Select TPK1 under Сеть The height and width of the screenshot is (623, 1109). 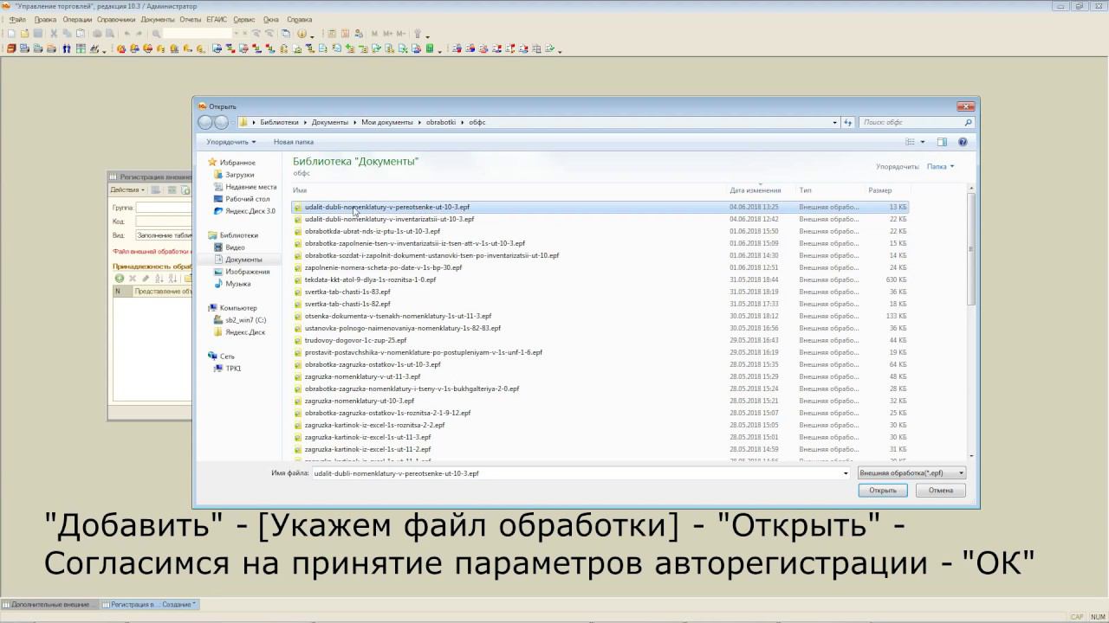coord(233,369)
